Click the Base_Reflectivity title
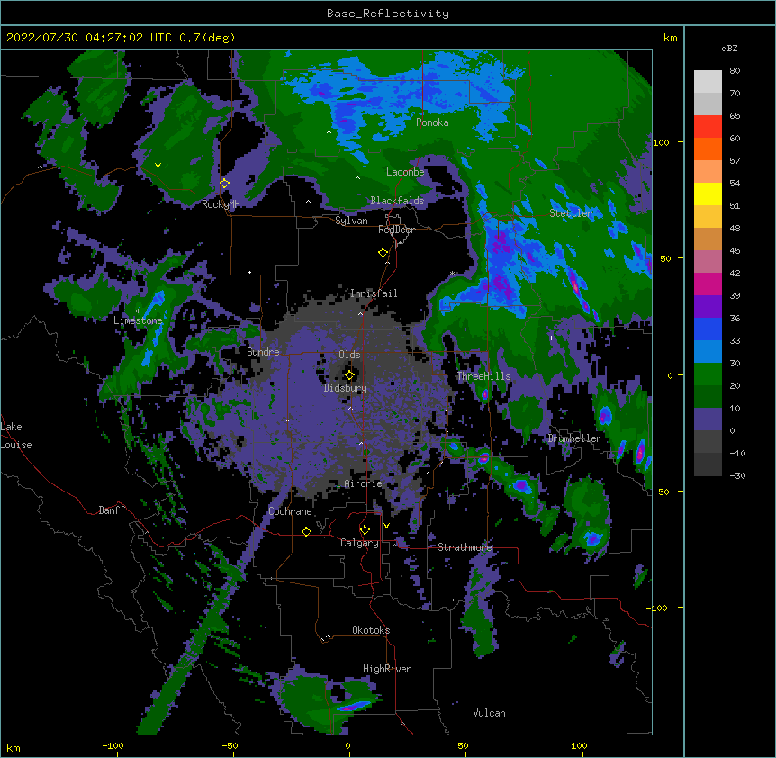The image size is (776, 758). [388, 14]
